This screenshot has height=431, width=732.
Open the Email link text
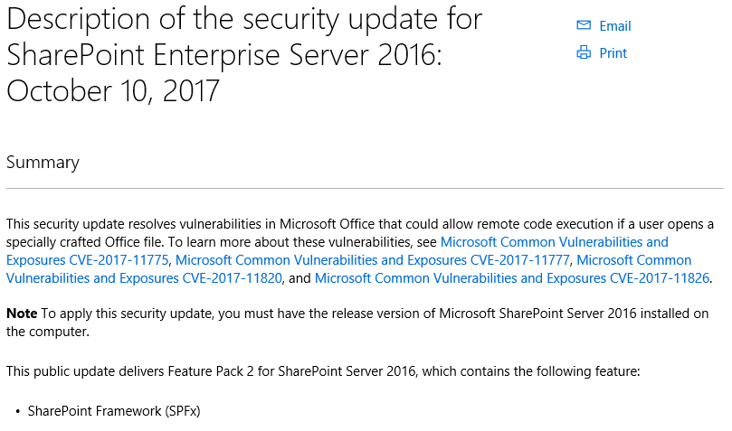tap(614, 26)
